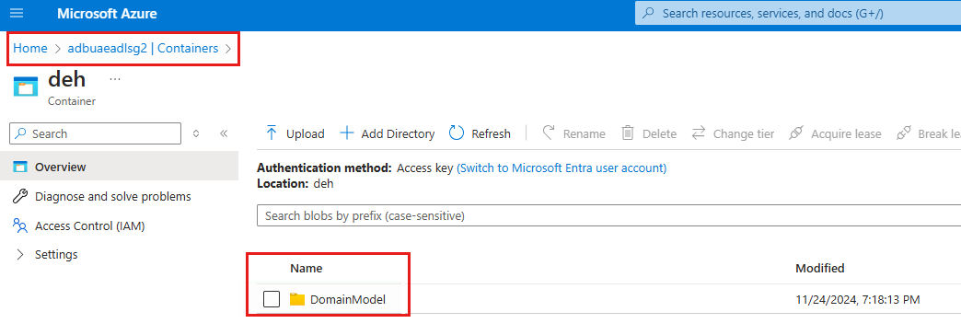Screen dimensions: 961x335
Task: Open the DomainModel folder
Action: click(x=348, y=299)
